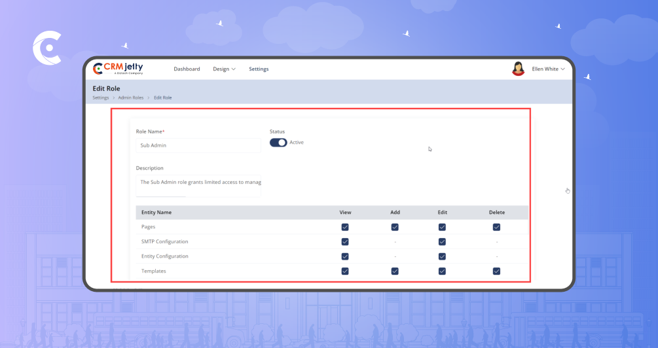
Task: Uncheck the Delete checkbox for Pages
Action: [496, 227]
